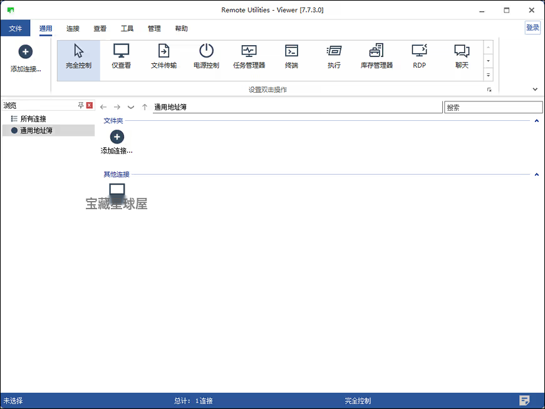The width and height of the screenshot is (545, 409).
Task: Collapse the 文件夹 section
Action: [x=537, y=121]
